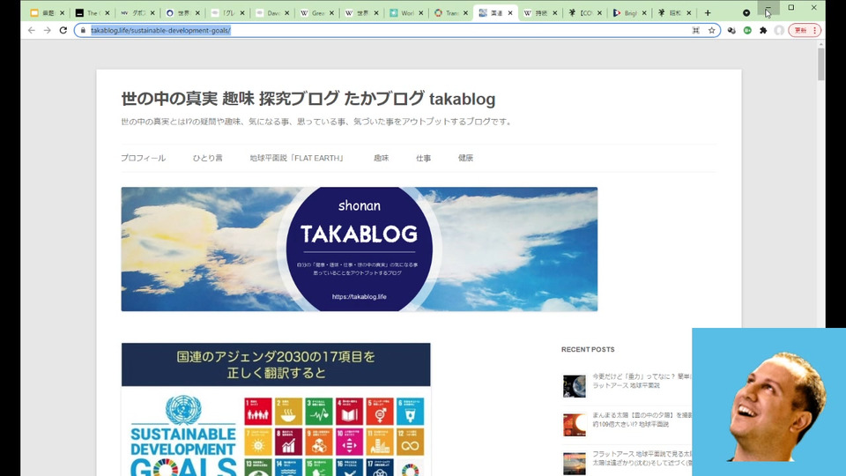Viewport: 846px width, 476px height.
Task: Click the extension icon left of green one
Action: 731,30
